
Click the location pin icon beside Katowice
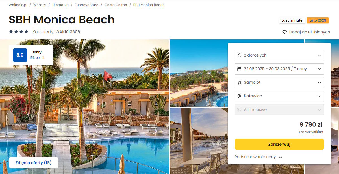(x=239, y=96)
